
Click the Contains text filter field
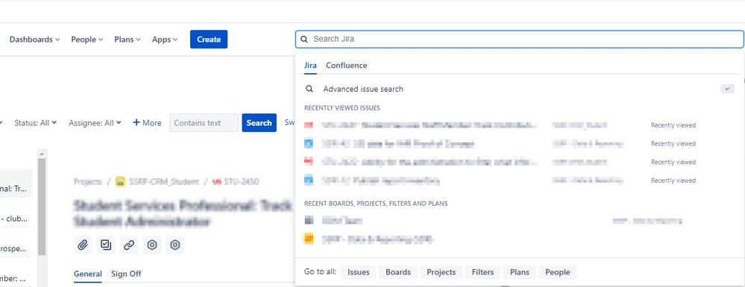[x=204, y=122]
